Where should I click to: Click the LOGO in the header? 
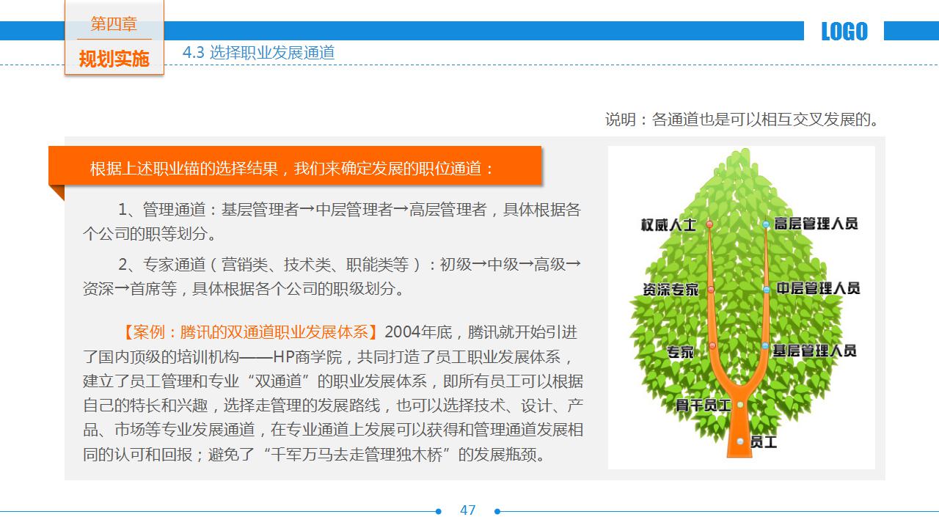click(x=844, y=32)
